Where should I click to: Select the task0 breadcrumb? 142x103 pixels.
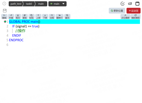[x=29, y=4]
